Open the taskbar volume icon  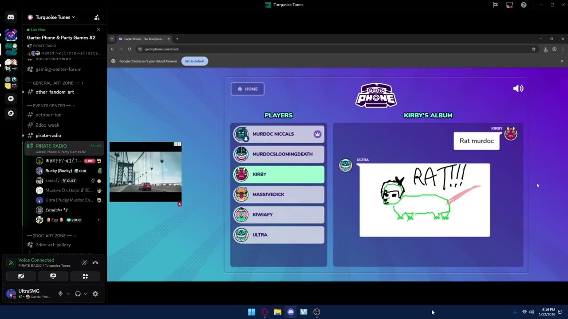tap(532, 312)
